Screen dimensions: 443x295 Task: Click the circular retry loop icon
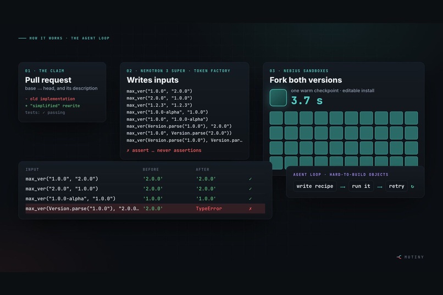click(x=412, y=186)
